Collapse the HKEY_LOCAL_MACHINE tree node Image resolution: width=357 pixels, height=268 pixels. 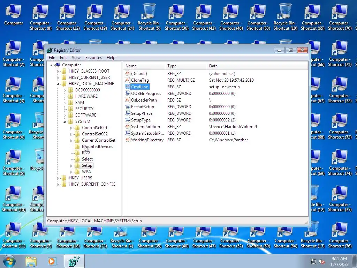click(58, 84)
